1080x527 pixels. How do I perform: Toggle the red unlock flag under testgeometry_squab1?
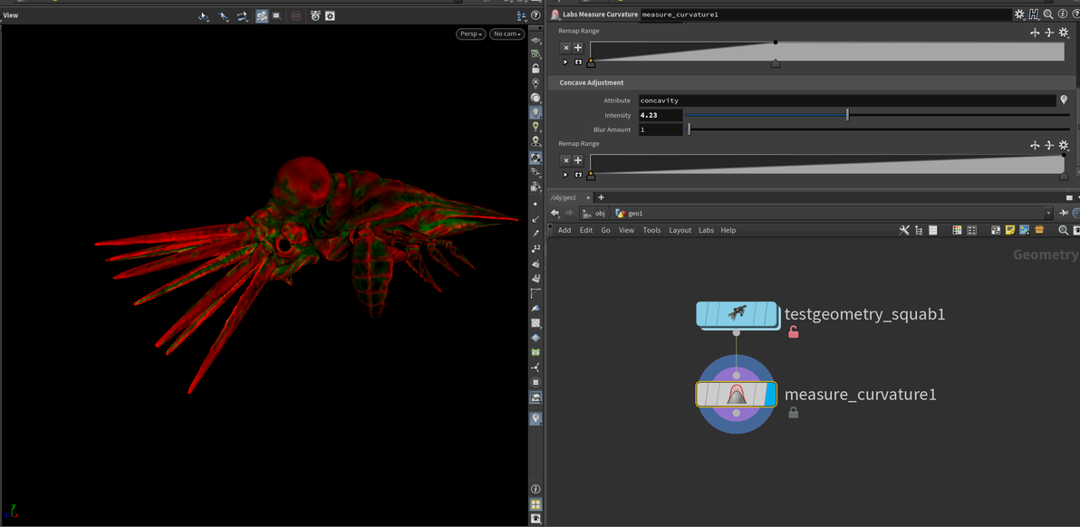click(794, 332)
